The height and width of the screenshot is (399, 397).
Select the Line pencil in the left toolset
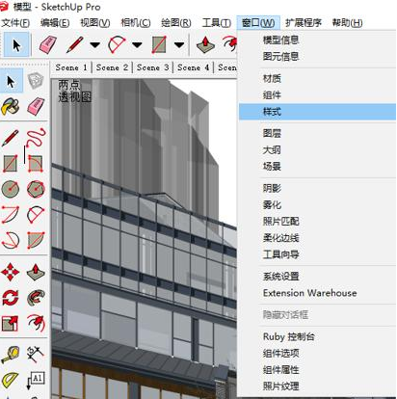11,138
